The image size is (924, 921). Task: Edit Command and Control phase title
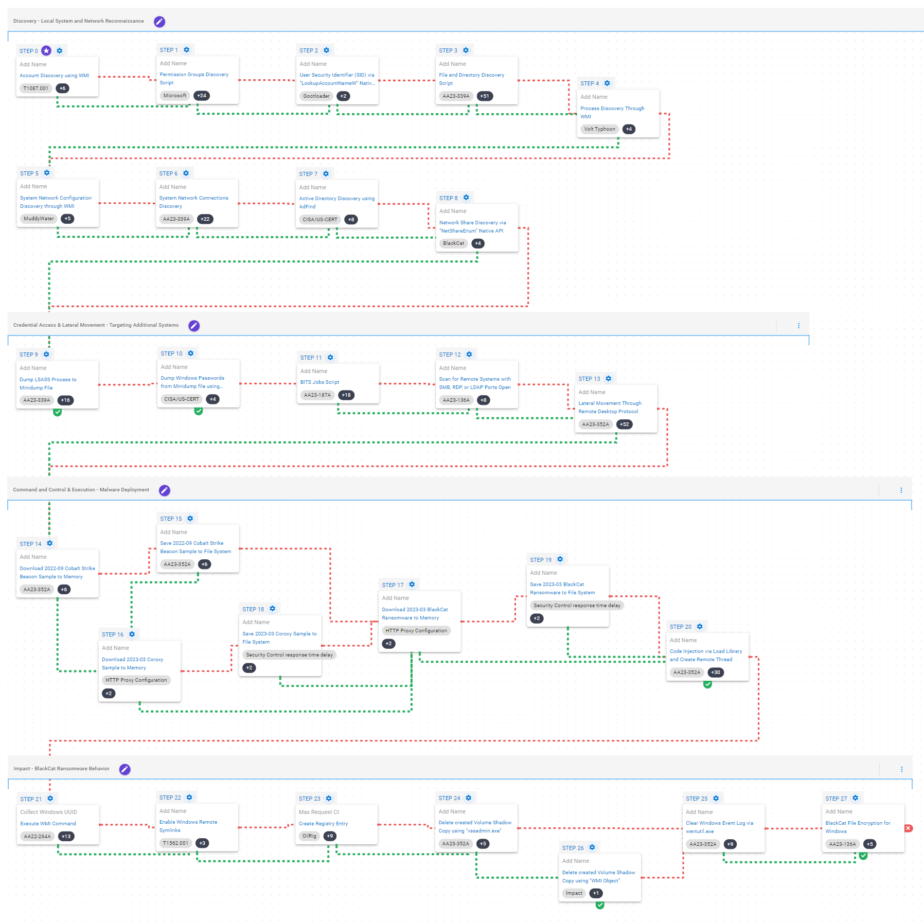click(x=164, y=490)
